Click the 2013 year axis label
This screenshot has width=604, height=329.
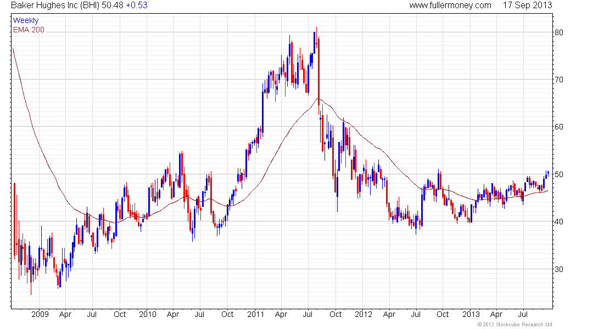471,314
